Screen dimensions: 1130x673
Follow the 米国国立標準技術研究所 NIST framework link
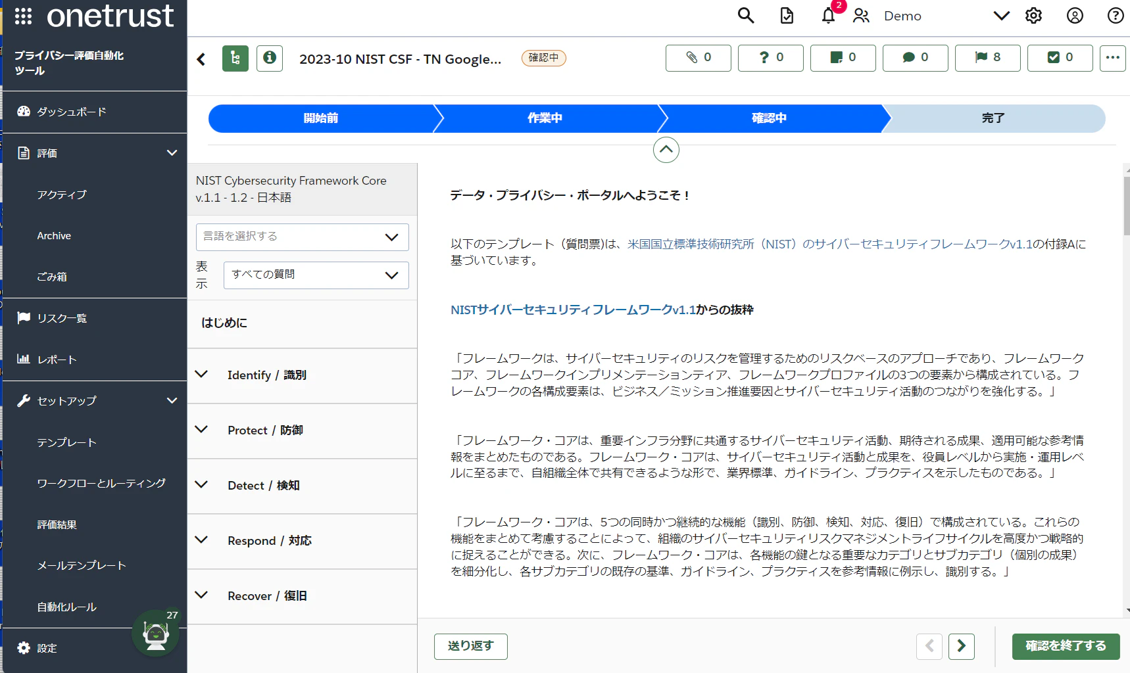pos(830,244)
